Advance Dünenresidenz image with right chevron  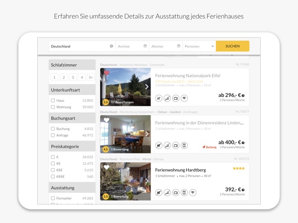[147, 134]
